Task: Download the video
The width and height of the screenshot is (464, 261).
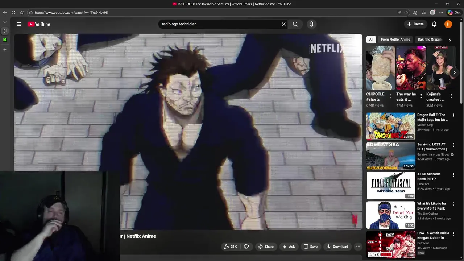Action: 337,246
